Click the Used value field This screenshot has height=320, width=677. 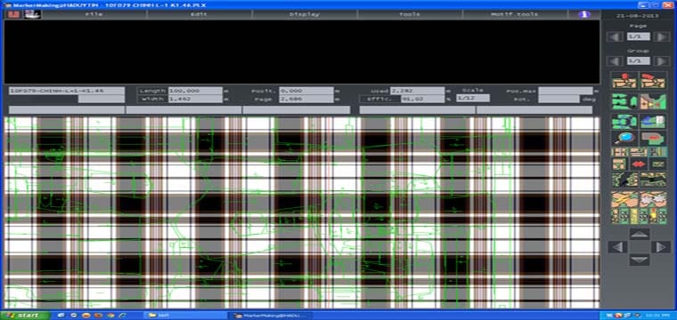(x=418, y=91)
